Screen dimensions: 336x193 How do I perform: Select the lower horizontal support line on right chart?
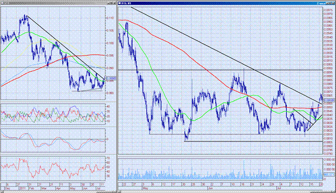tap(253, 141)
